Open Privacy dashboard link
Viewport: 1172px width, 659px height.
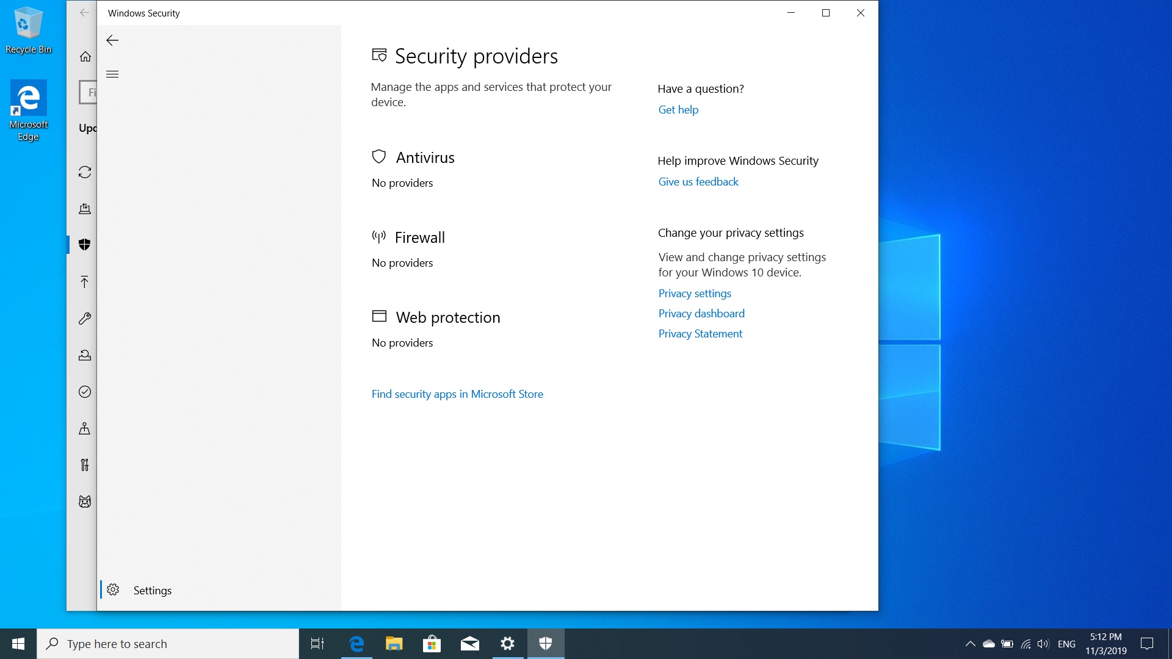click(x=701, y=314)
